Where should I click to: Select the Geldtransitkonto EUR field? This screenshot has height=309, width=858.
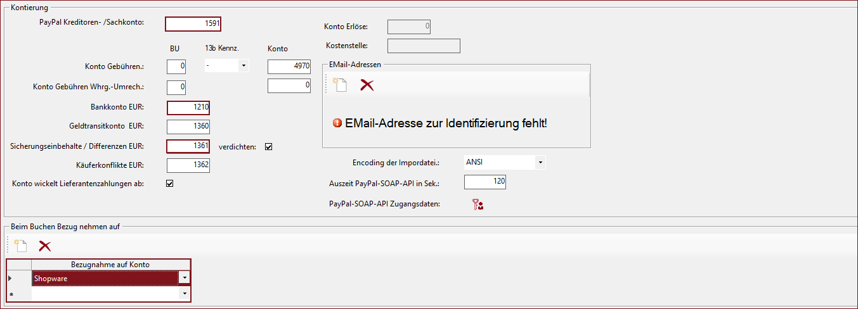pyautogui.click(x=188, y=127)
